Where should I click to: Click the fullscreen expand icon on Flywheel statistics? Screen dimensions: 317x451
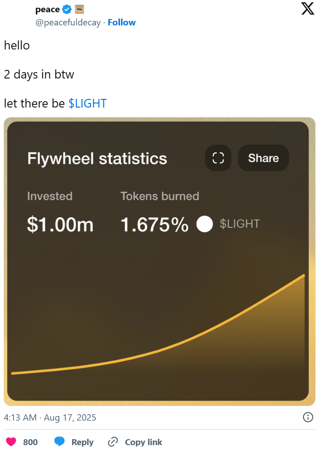218,158
